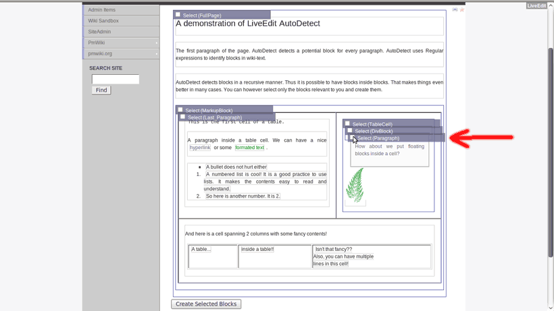Click the text 'A bullet does not hurt either'
The image size is (554, 311).
[x=236, y=167]
